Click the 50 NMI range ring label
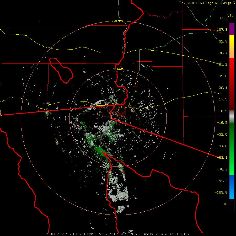The height and width of the screenshot is (236, 236). point(118,69)
